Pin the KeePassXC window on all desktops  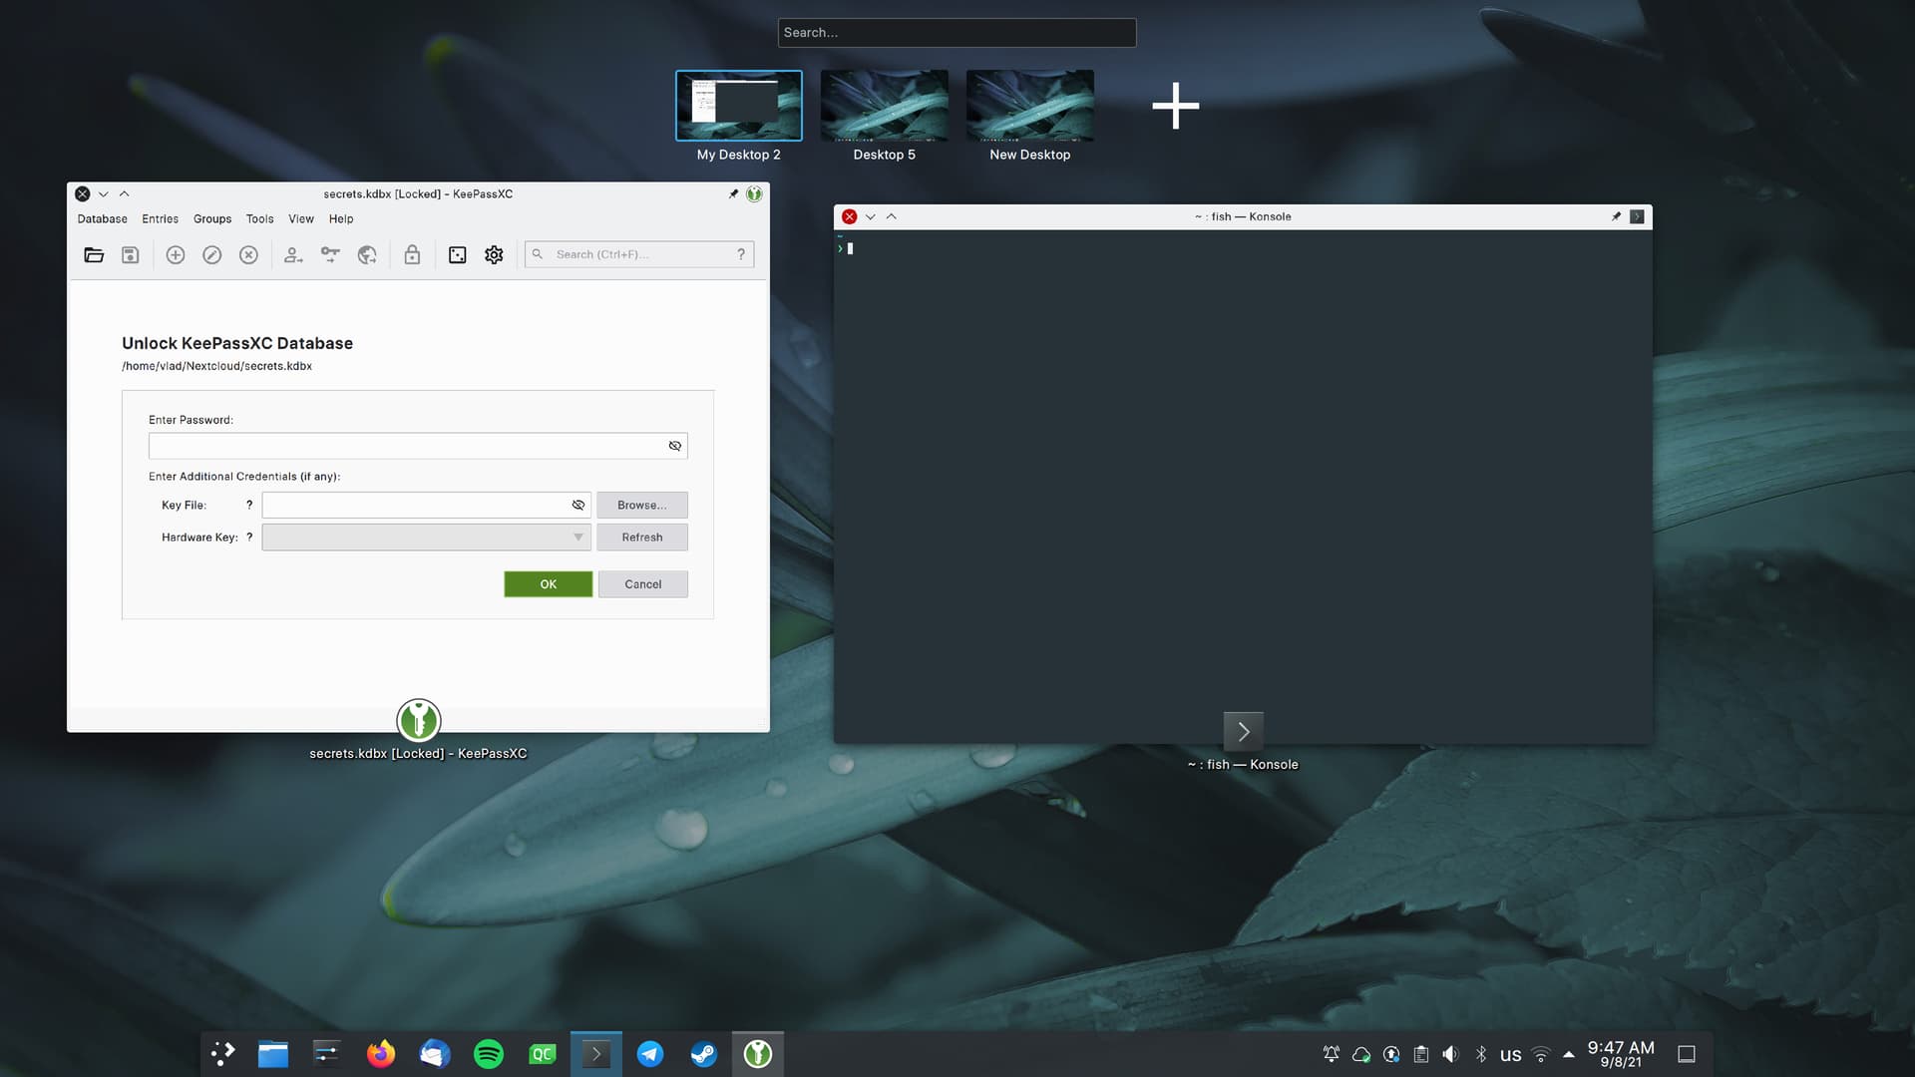click(x=733, y=193)
